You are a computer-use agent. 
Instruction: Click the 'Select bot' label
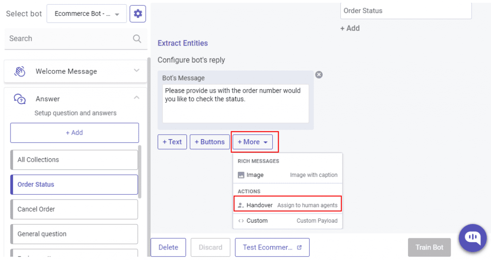pyautogui.click(x=24, y=14)
